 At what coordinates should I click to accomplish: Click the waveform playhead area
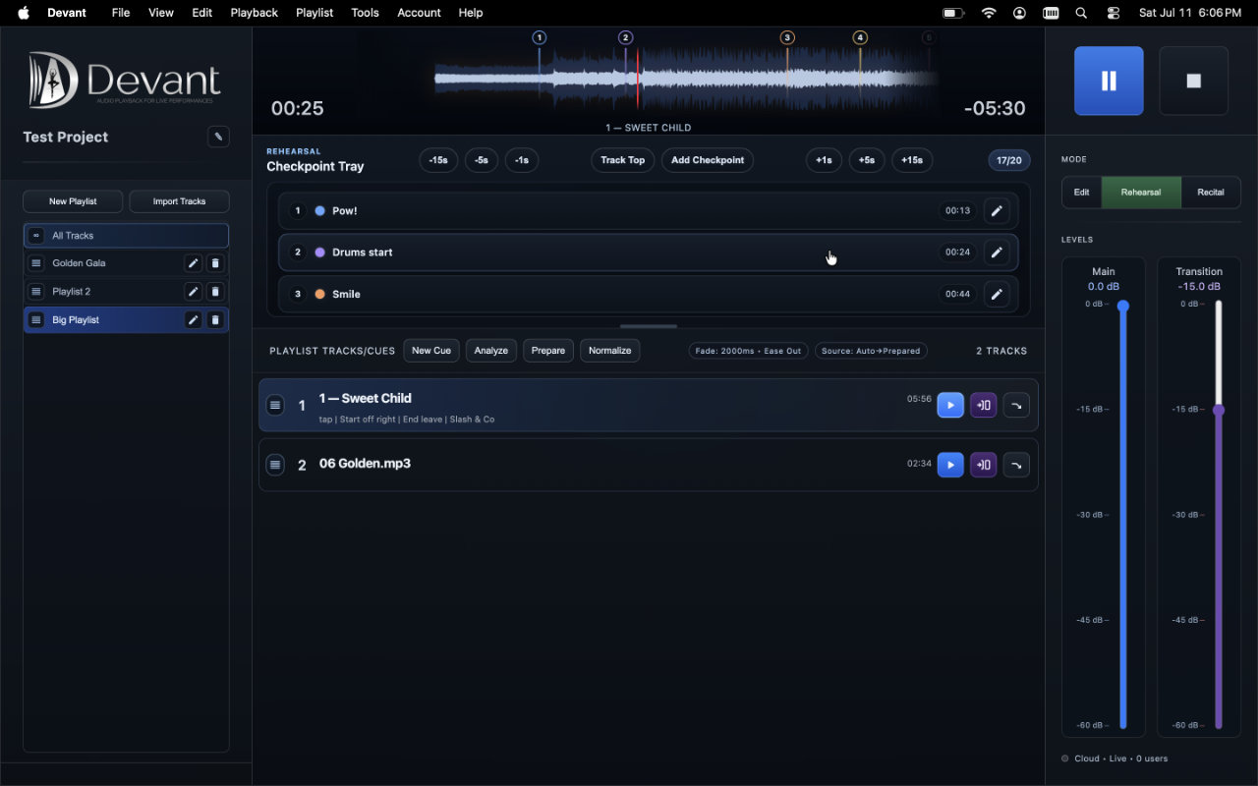[x=638, y=79]
